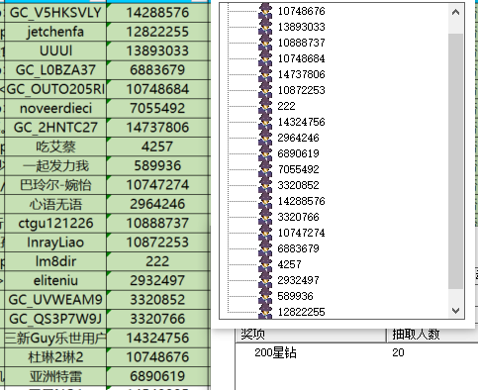Screen dimensions: 478x390
Task: Click the icon next to 6883679 in list
Action: (265, 248)
